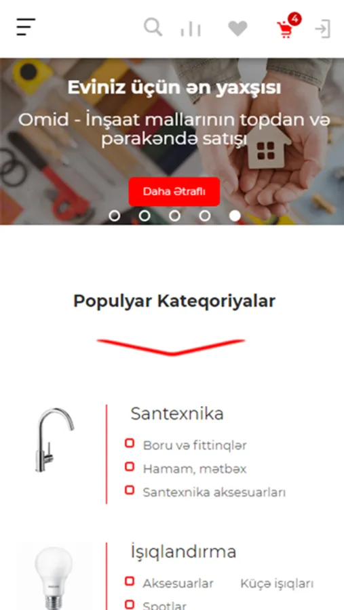Click the login arrow icon

coord(323,28)
